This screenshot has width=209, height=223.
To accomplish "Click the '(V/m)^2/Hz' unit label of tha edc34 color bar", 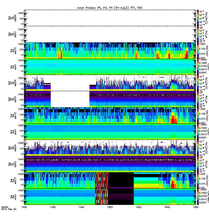I will (x=207, y=18).
